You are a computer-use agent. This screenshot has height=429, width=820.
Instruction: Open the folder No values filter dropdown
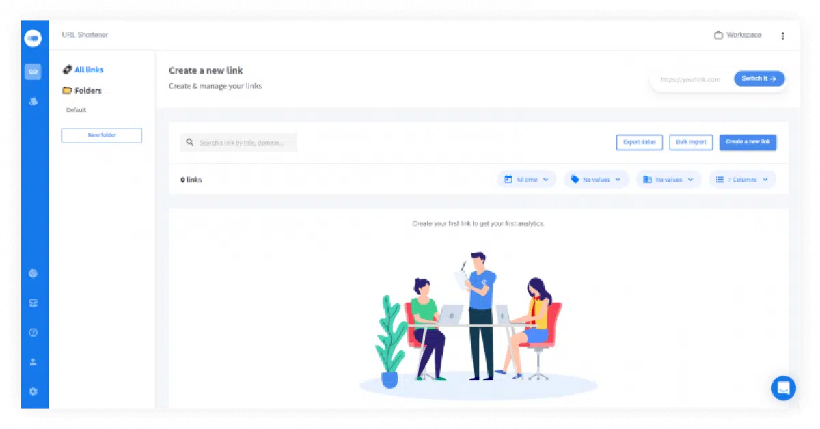pos(668,180)
